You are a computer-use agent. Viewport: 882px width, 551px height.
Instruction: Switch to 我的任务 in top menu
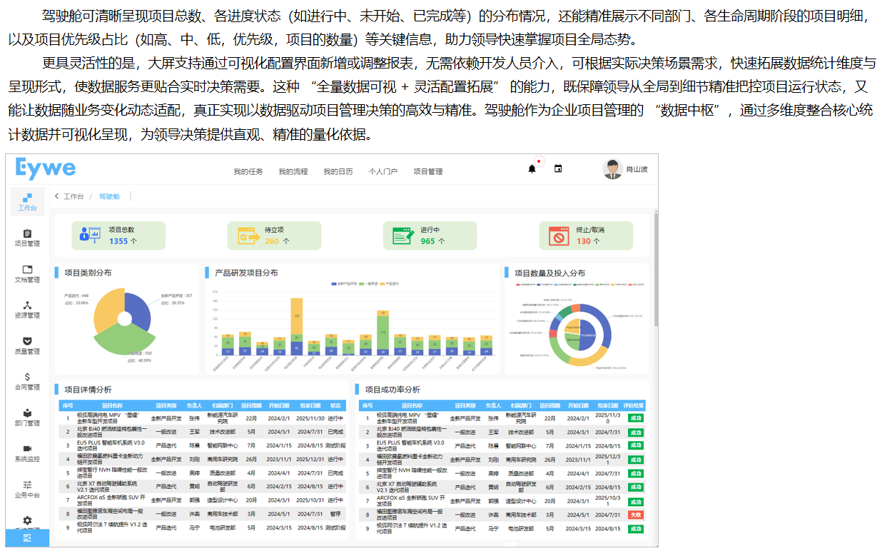click(x=248, y=172)
